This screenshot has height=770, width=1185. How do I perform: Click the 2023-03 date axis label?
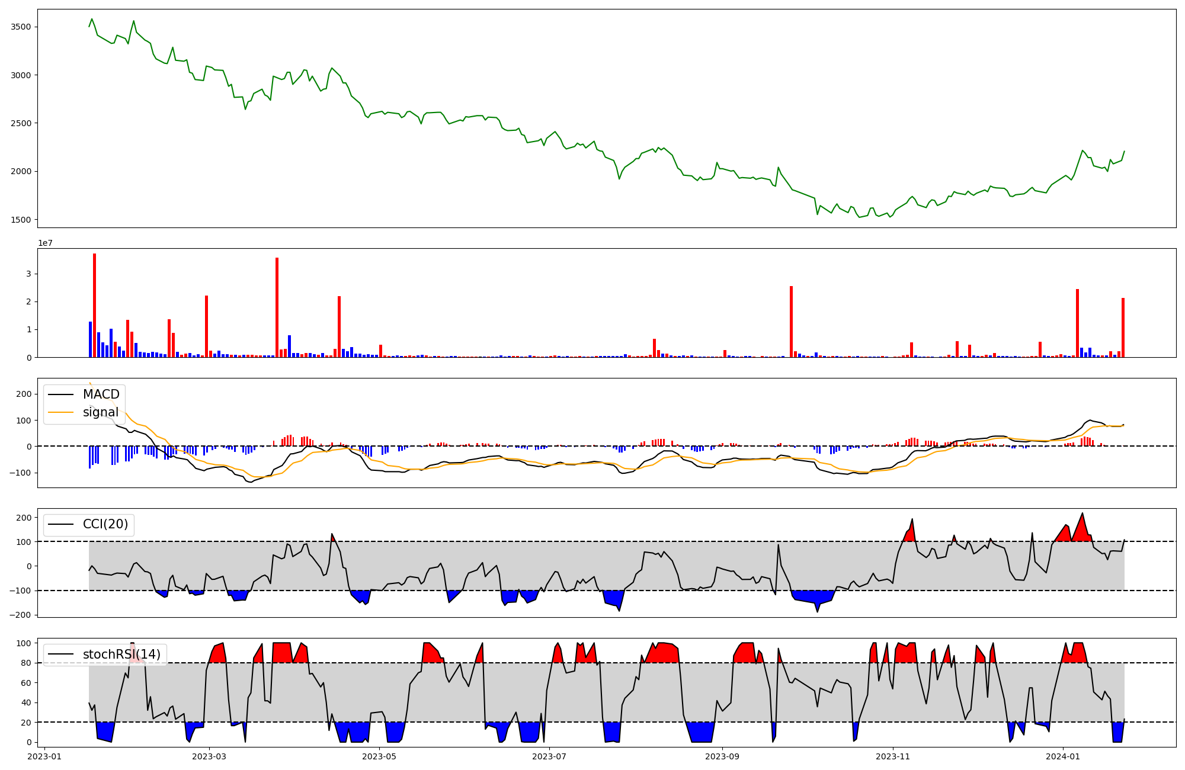point(209,756)
